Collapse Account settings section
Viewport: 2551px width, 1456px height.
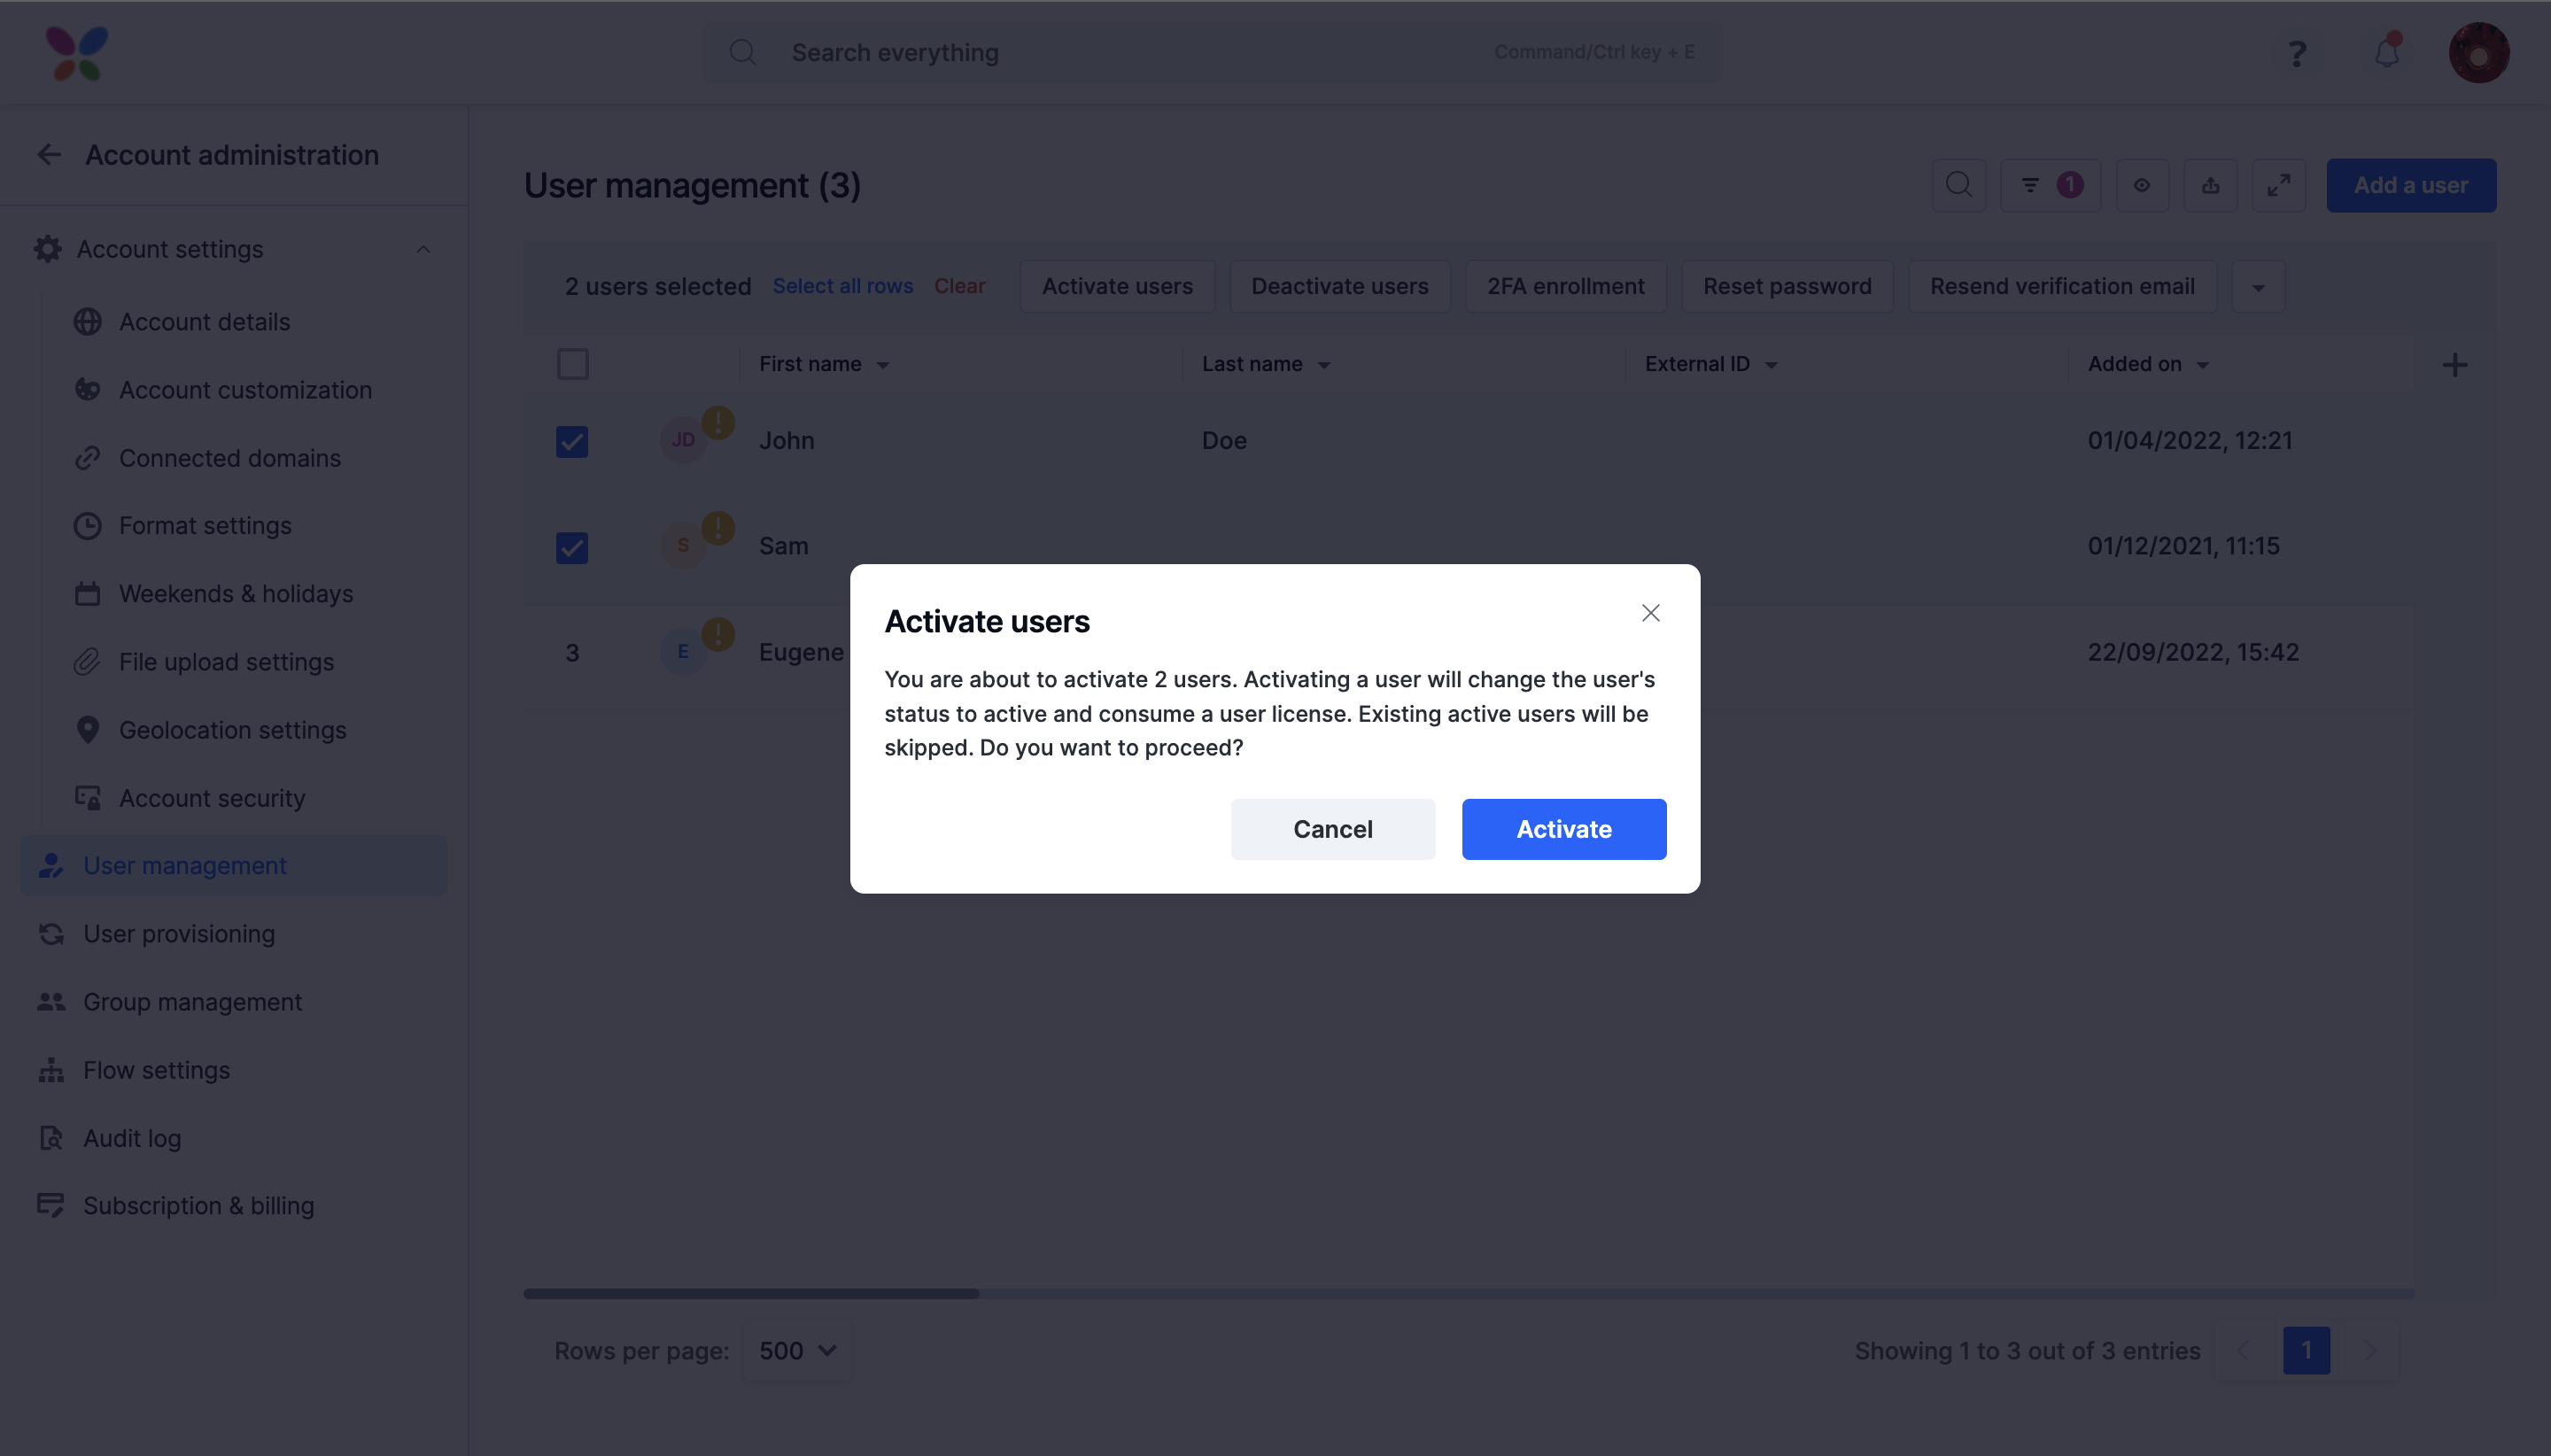click(x=423, y=249)
